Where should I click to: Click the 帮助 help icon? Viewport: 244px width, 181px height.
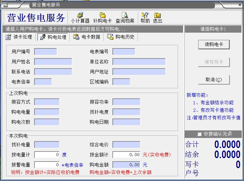(x=145, y=18)
